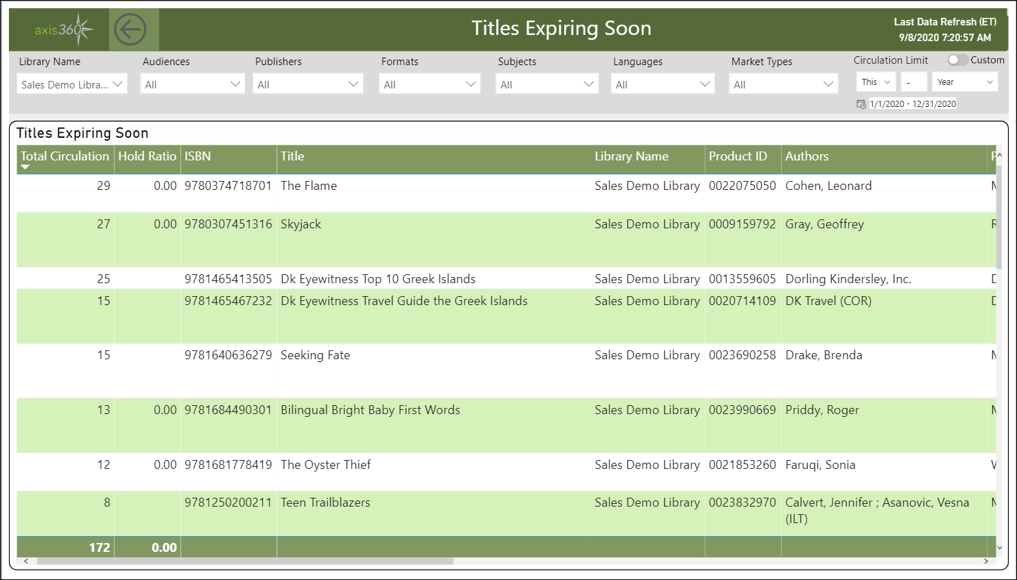
Task: Click the sort arrow under Total Circulation
Action: [25, 166]
